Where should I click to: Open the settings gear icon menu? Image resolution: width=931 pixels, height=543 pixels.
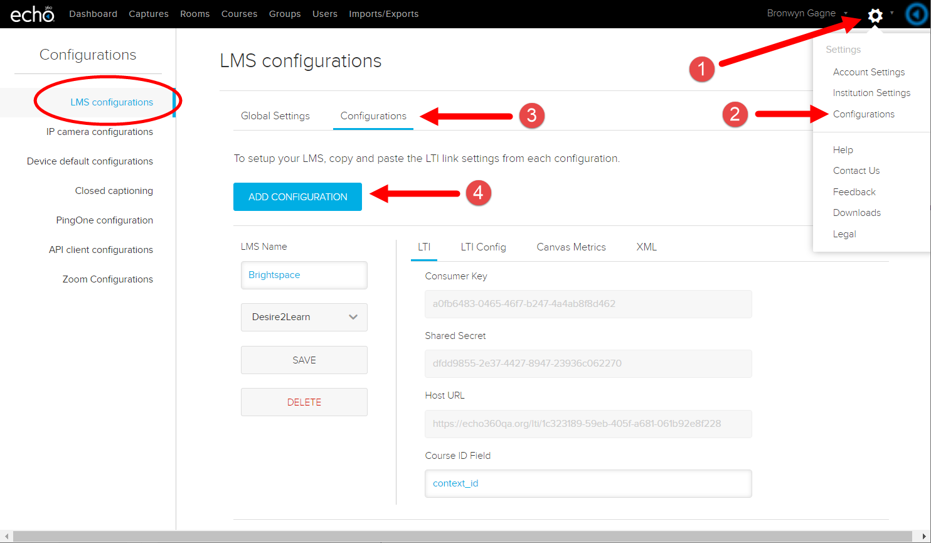click(875, 16)
